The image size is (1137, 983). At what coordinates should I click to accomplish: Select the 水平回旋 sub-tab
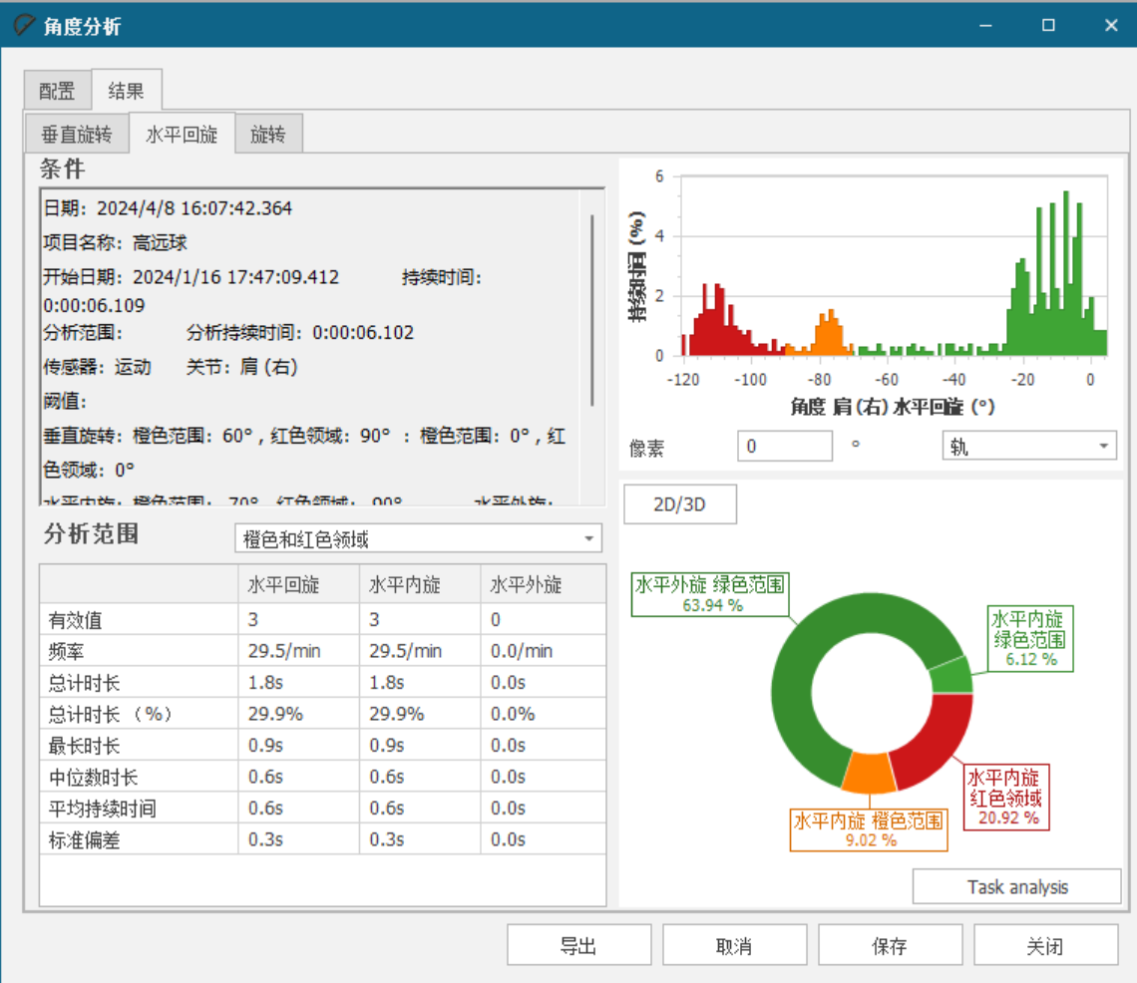182,135
